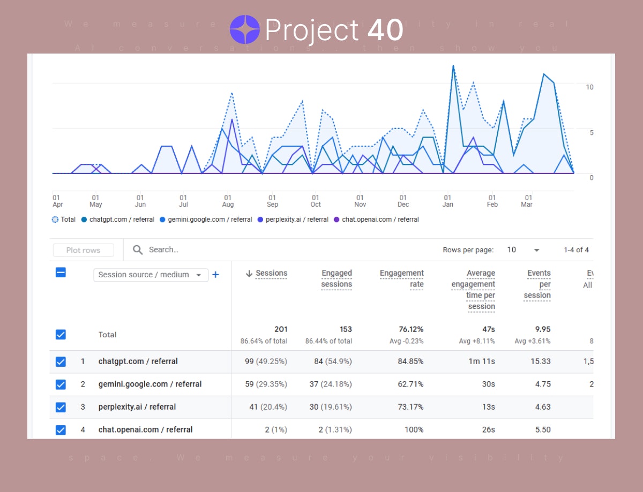Click the Total row label
643x492 pixels.
pos(107,335)
